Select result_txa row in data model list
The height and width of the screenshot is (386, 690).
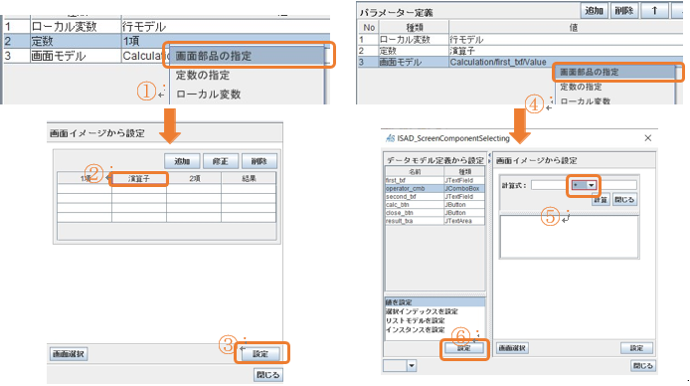434,221
